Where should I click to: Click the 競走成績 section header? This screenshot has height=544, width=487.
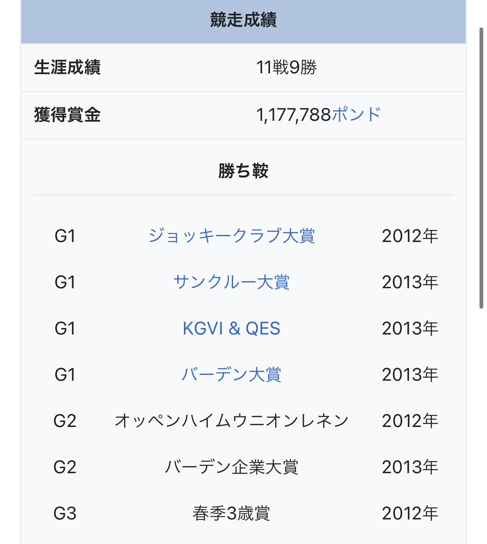pos(243,20)
